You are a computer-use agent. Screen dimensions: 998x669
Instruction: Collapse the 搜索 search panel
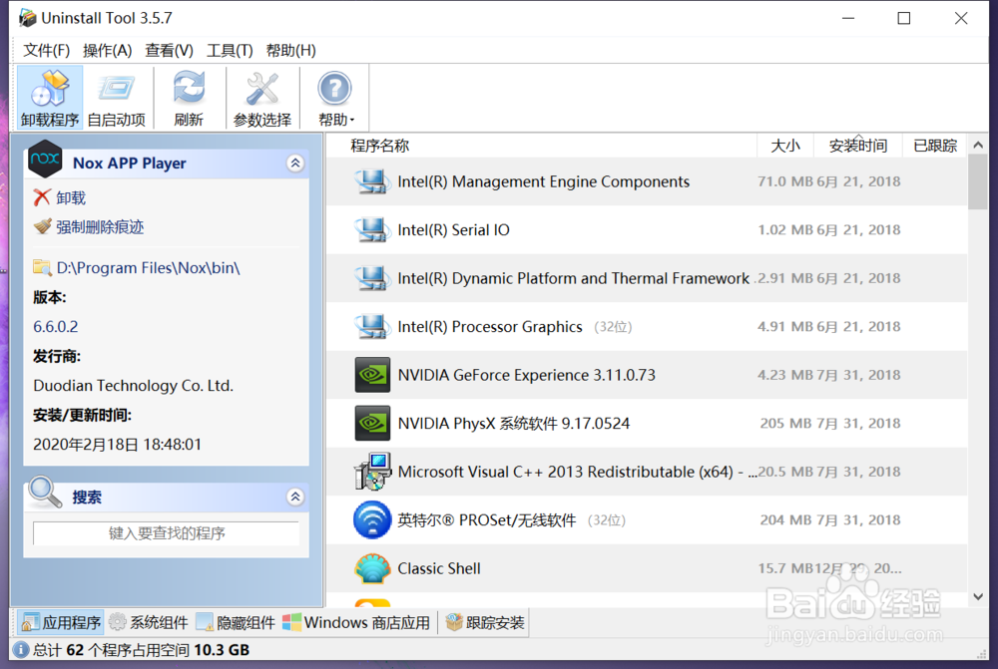click(295, 497)
